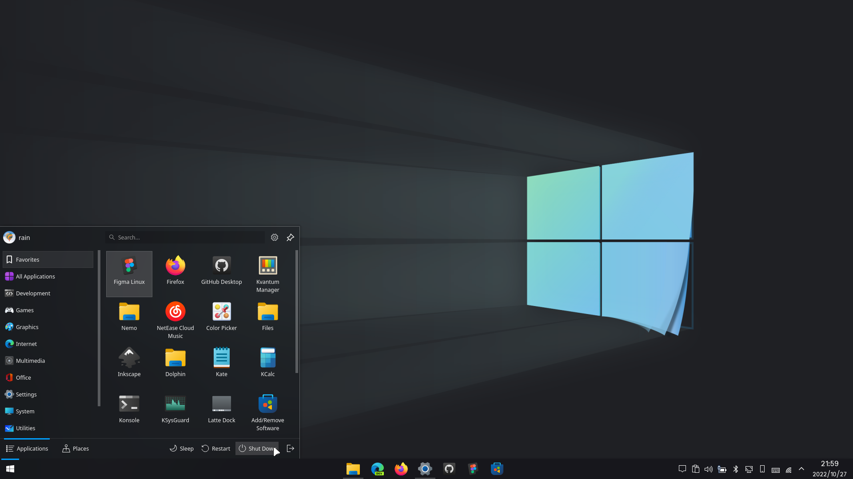Select the Graphics category

pyautogui.click(x=27, y=327)
